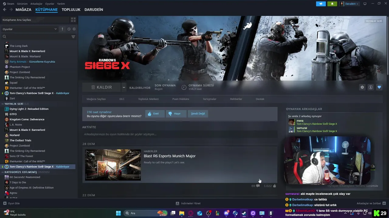The height and width of the screenshot is (218, 389).
Task: Recommend the game with Evet button
Action: tap(155, 114)
